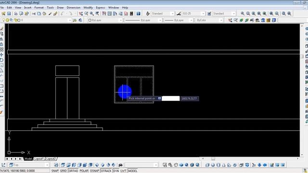The height and width of the screenshot is (173, 308).
Task: Open the Top view dropdown
Action: tap(29, 165)
